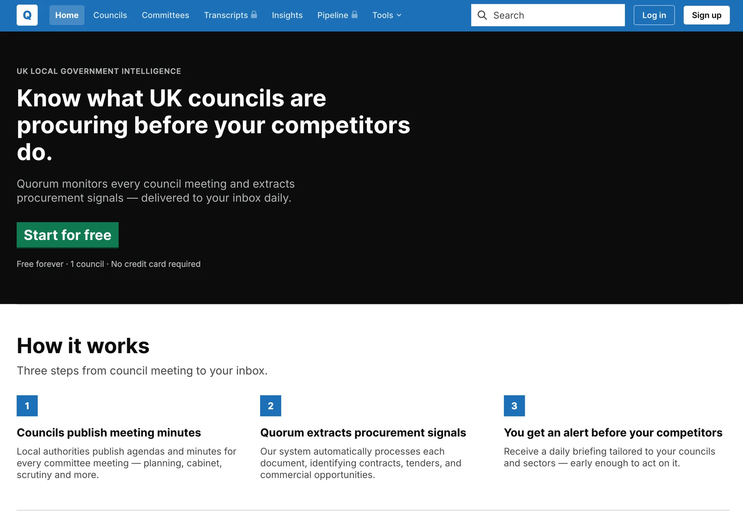Select the step 2 number badge
The height and width of the screenshot is (518, 743).
[x=270, y=406]
